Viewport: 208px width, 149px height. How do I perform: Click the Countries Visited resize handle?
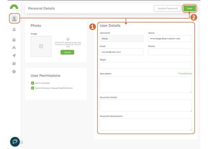click(191, 111)
